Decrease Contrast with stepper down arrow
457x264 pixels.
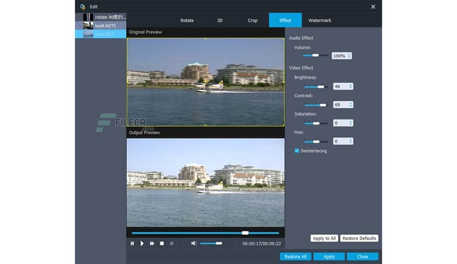(350, 106)
